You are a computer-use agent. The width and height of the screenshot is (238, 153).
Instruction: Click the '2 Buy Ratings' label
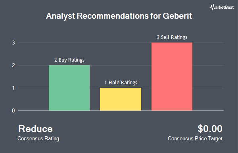click(69, 60)
